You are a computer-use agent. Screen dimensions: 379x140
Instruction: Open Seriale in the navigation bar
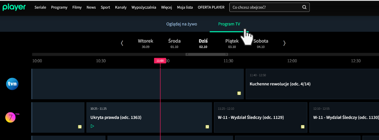pyautogui.click(x=40, y=7)
